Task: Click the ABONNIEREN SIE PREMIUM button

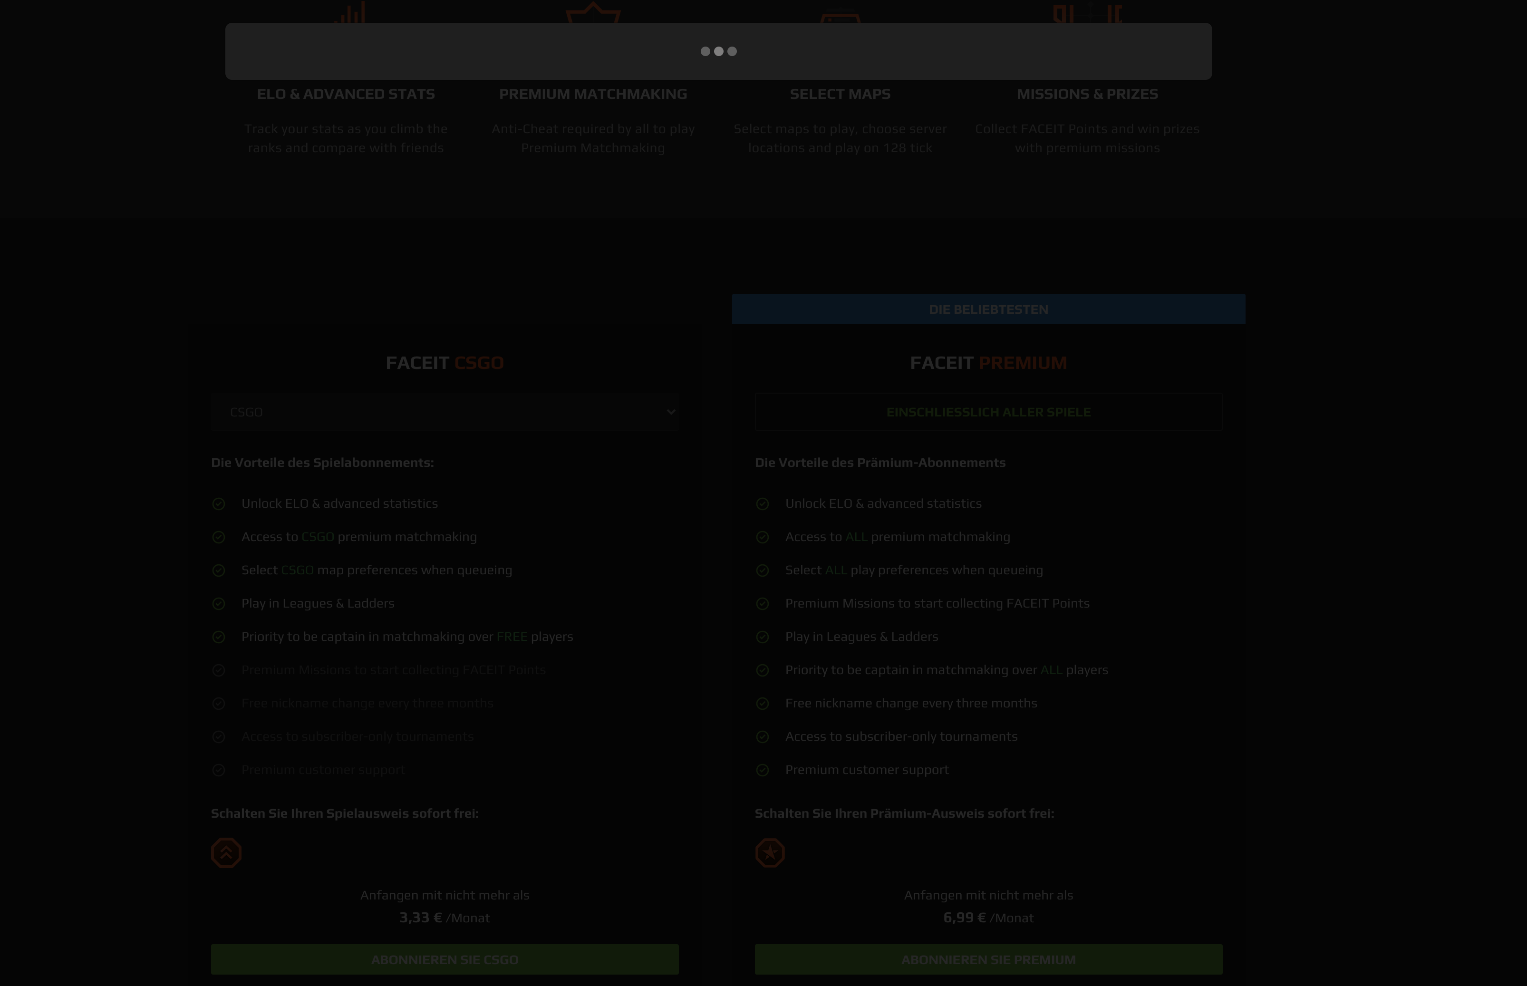Action: (x=988, y=959)
